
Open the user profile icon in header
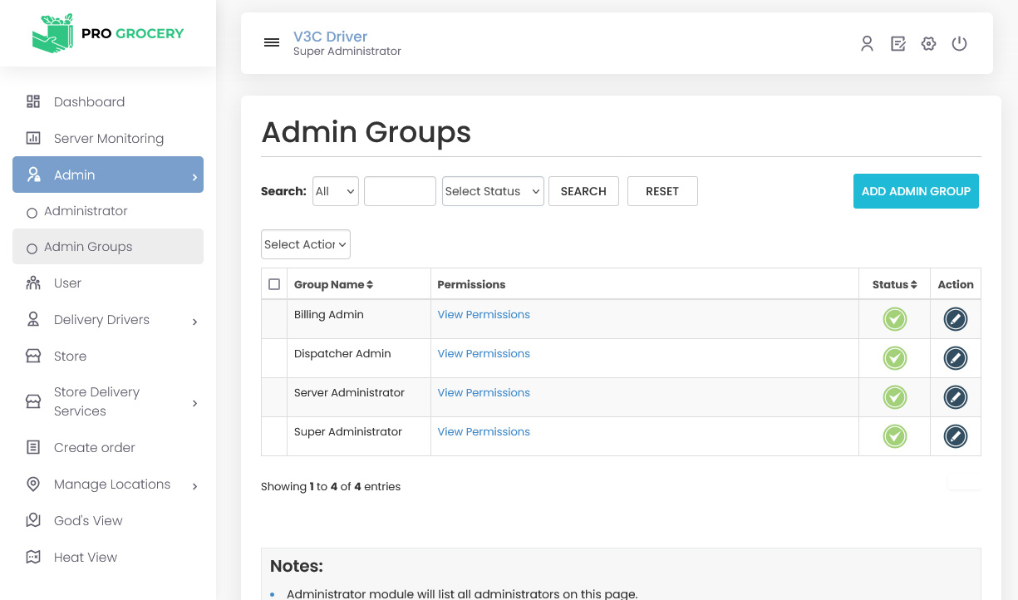pyautogui.click(x=867, y=44)
